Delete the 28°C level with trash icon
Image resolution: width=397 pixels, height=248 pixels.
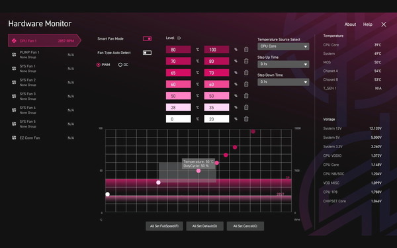246,107
